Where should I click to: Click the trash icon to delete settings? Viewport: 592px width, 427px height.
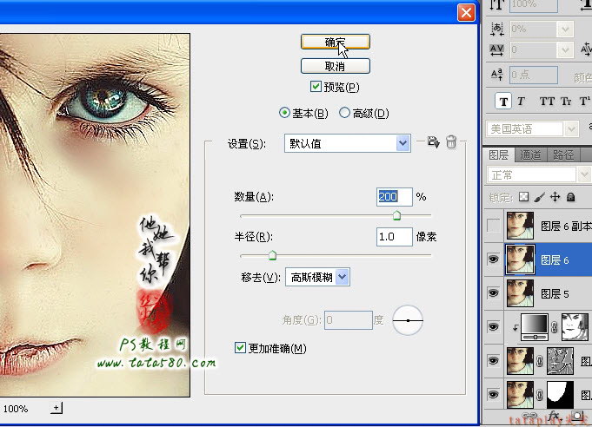tap(451, 142)
